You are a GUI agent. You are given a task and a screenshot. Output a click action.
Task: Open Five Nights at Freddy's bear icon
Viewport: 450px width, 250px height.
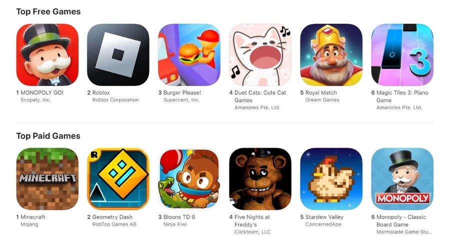tap(260, 179)
